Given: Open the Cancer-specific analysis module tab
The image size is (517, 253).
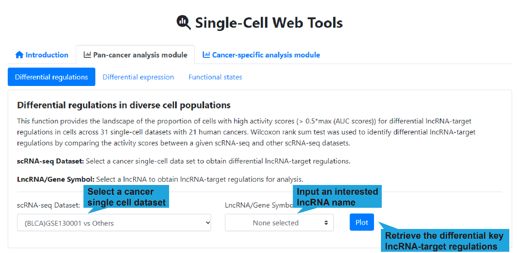Looking at the screenshot, I should pos(261,55).
